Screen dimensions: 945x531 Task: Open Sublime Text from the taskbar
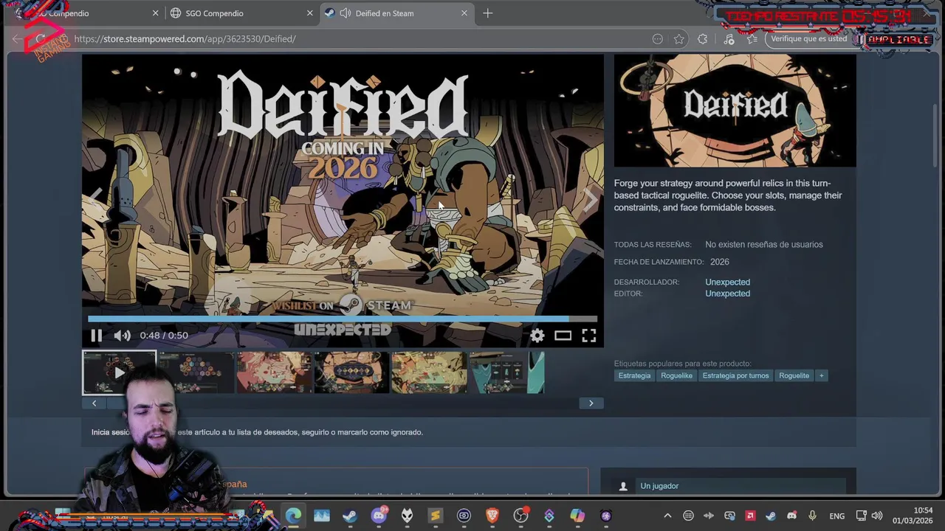coord(436,516)
